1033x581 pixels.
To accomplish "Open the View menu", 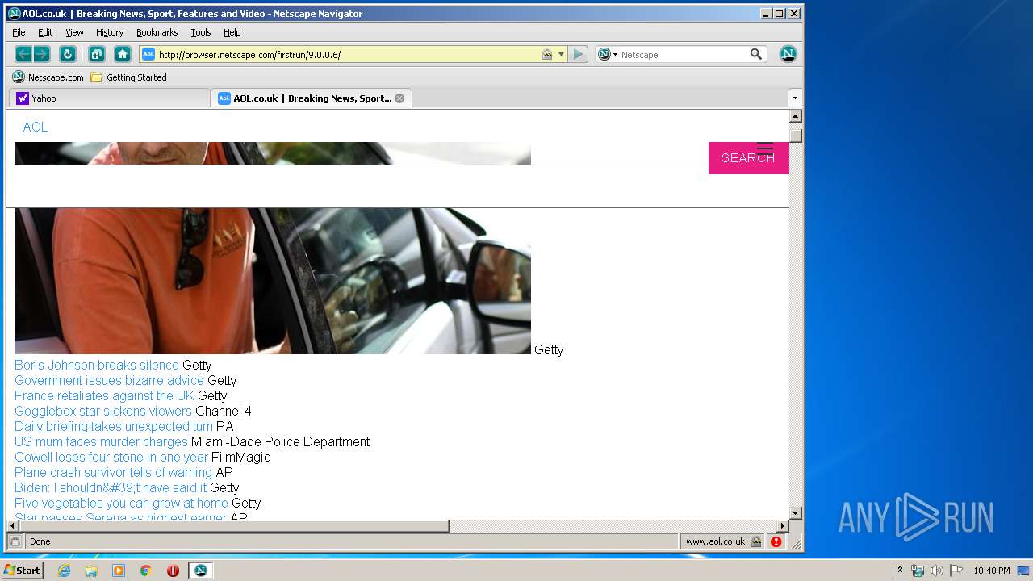I will coord(74,32).
